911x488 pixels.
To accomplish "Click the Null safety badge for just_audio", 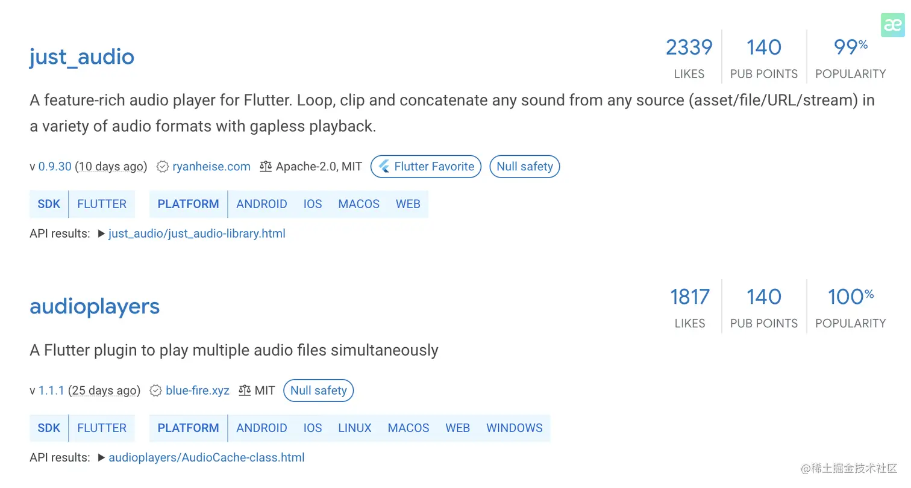I will click(524, 167).
